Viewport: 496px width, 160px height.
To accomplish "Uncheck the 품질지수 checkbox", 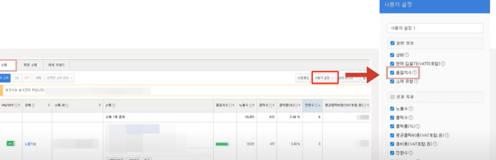I will click(x=392, y=73).
